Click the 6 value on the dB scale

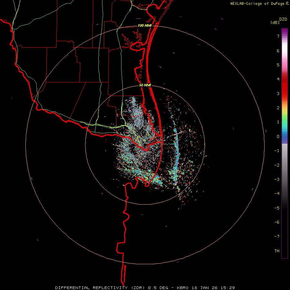click(x=278, y=51)
